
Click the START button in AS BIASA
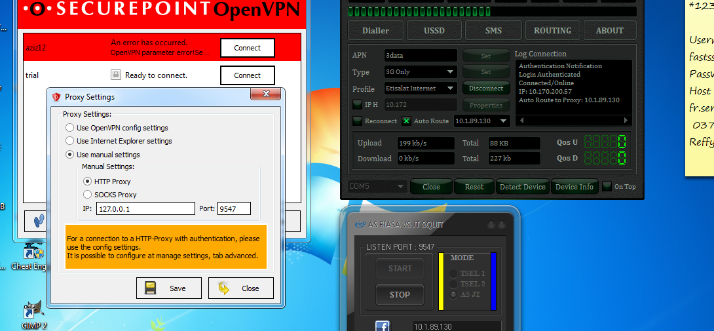tap(400, 269)
